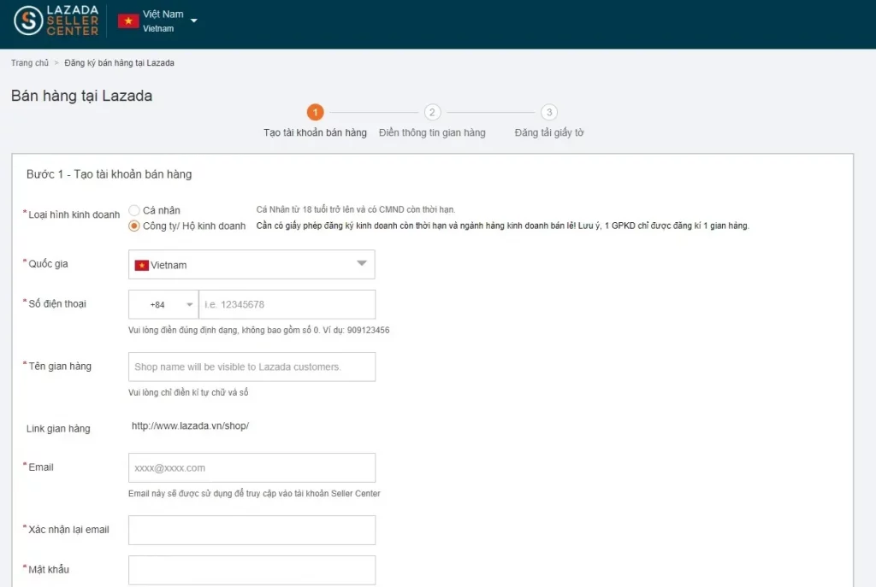Select the Công ty/Hộ kinh doanh option
Screen dimensions: 876x587
[133, 226]
